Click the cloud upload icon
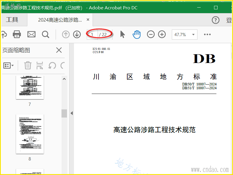Image resolution: width=233 pixels, height=175 pixels. pyautogui.click(x=4, y=34)
